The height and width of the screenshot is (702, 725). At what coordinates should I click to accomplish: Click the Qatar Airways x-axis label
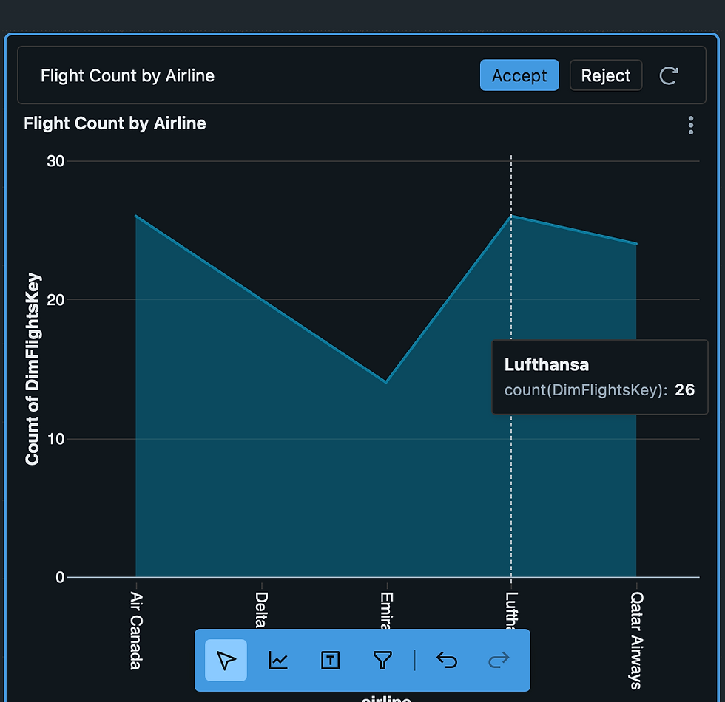point(637,639)
